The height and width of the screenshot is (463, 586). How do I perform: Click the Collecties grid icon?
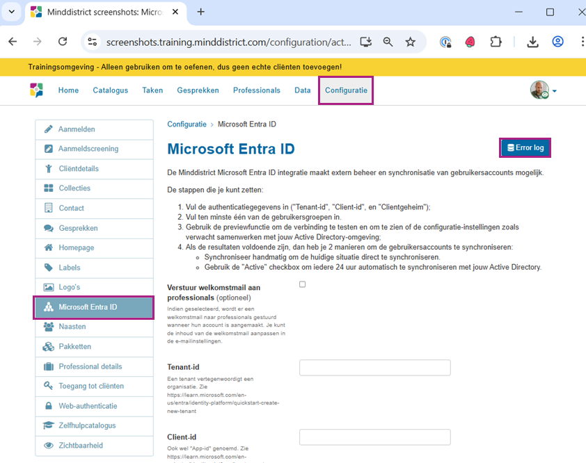[49, 188]
